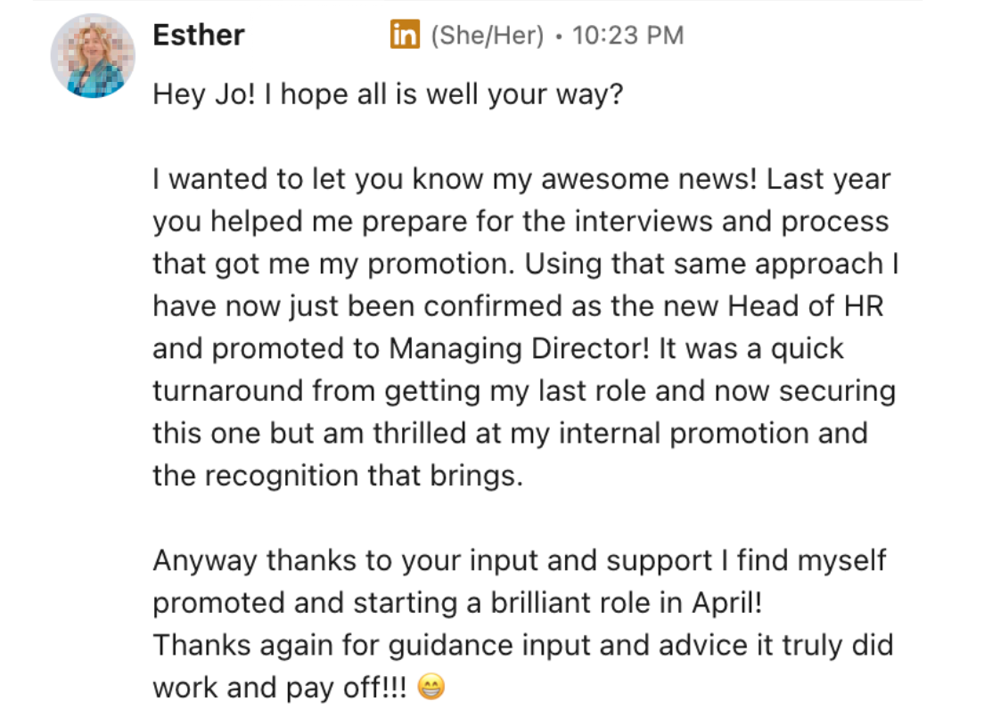Click the text 'work and pay off!!!'
Image resolution: width=984 pixels, height=725 pixels.
(280, 688)
